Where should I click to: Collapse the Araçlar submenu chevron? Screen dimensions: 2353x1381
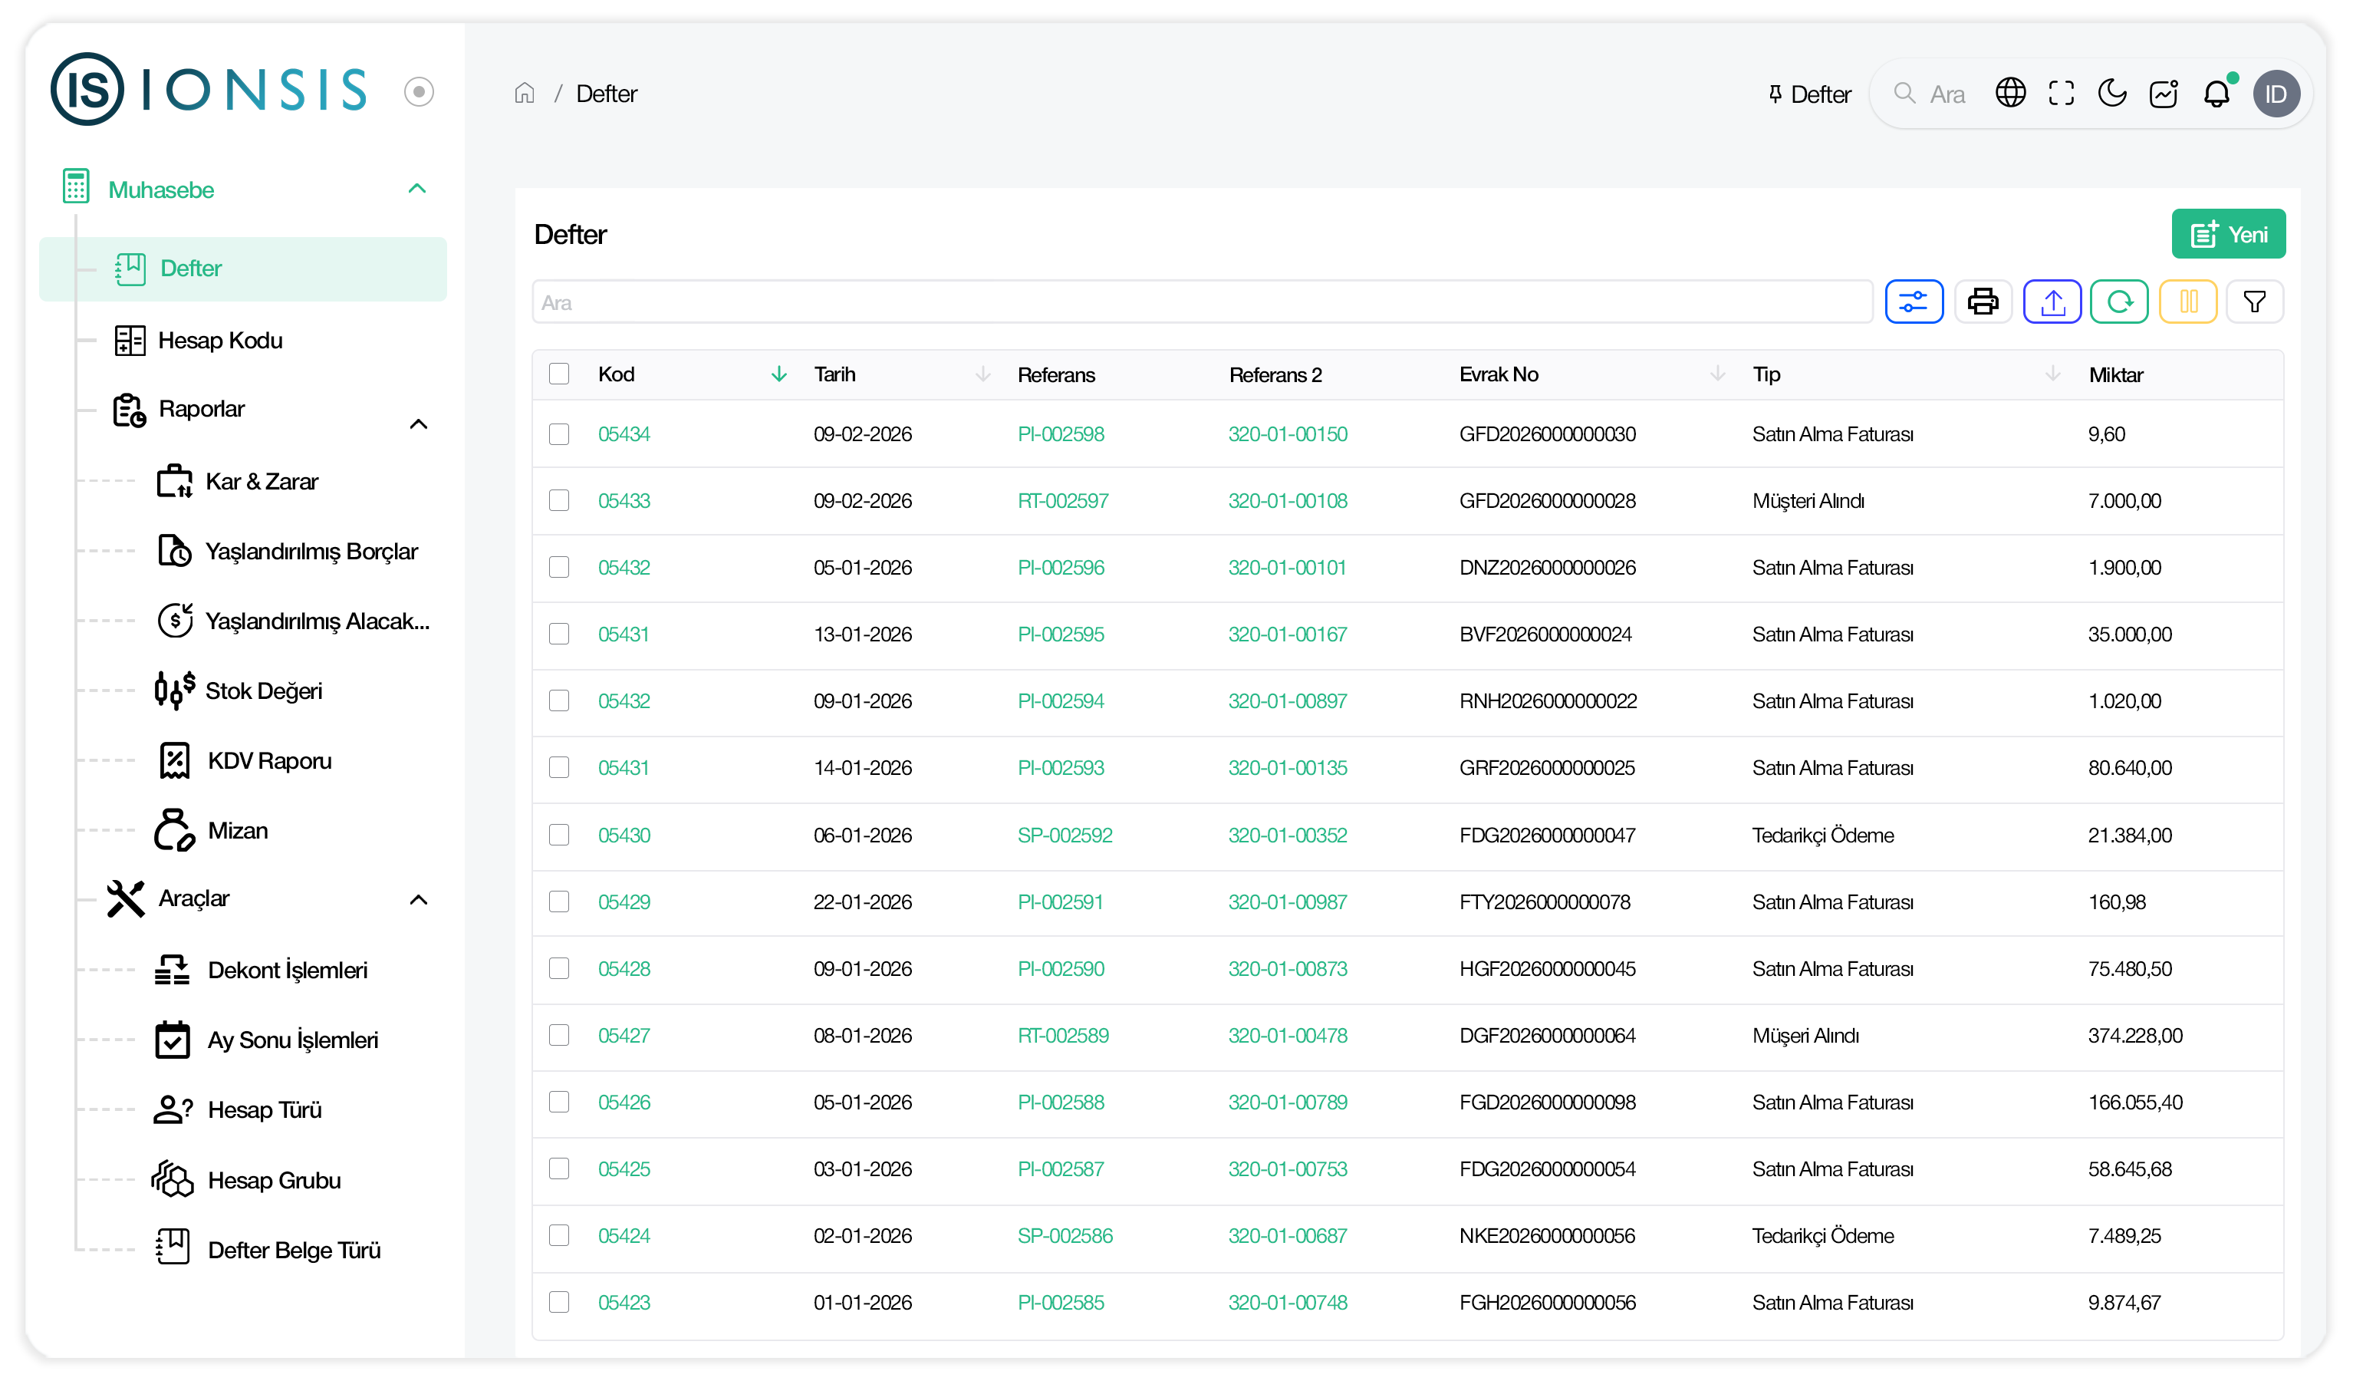point(418,900)
